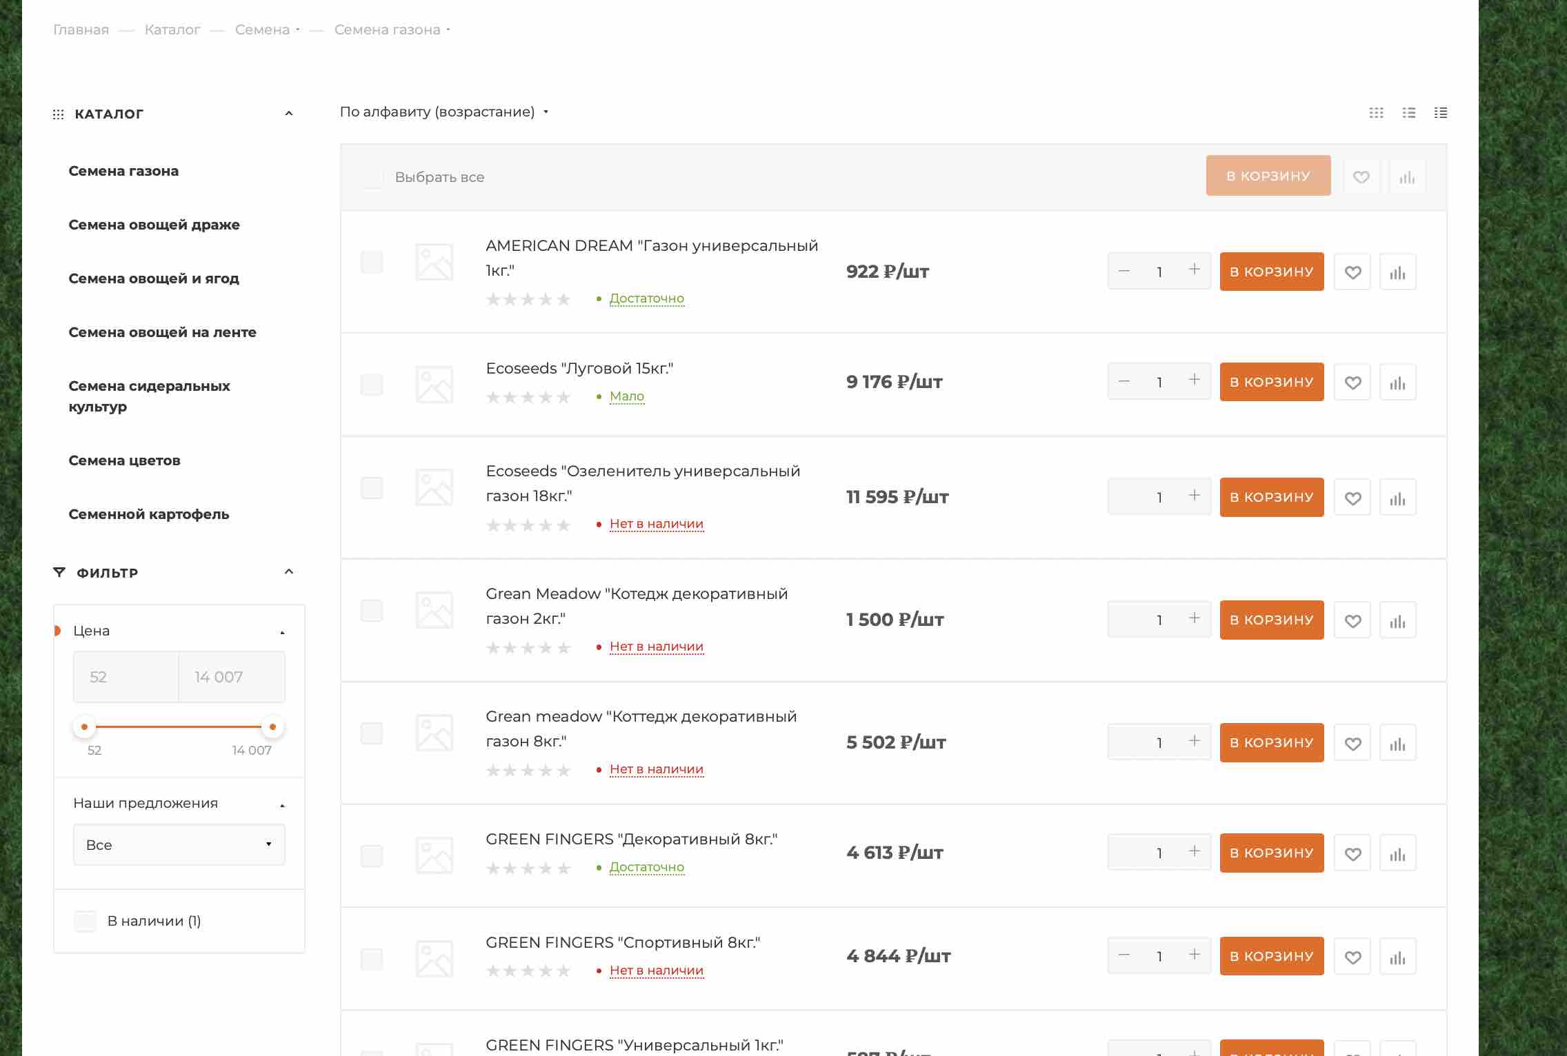Decrease Ecoseeds Луговой quantity with minus

1124,381
